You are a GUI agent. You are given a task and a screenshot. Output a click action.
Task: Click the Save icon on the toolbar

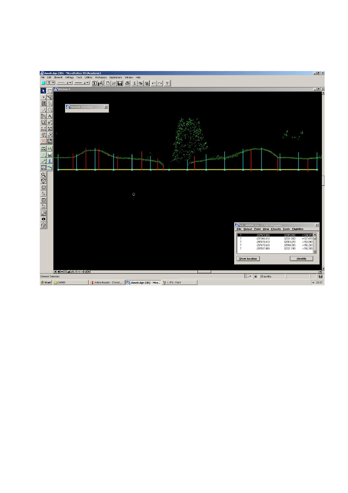pos(120,83)
